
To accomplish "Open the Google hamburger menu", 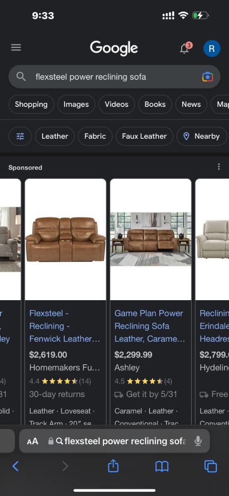I will (16, 48).
